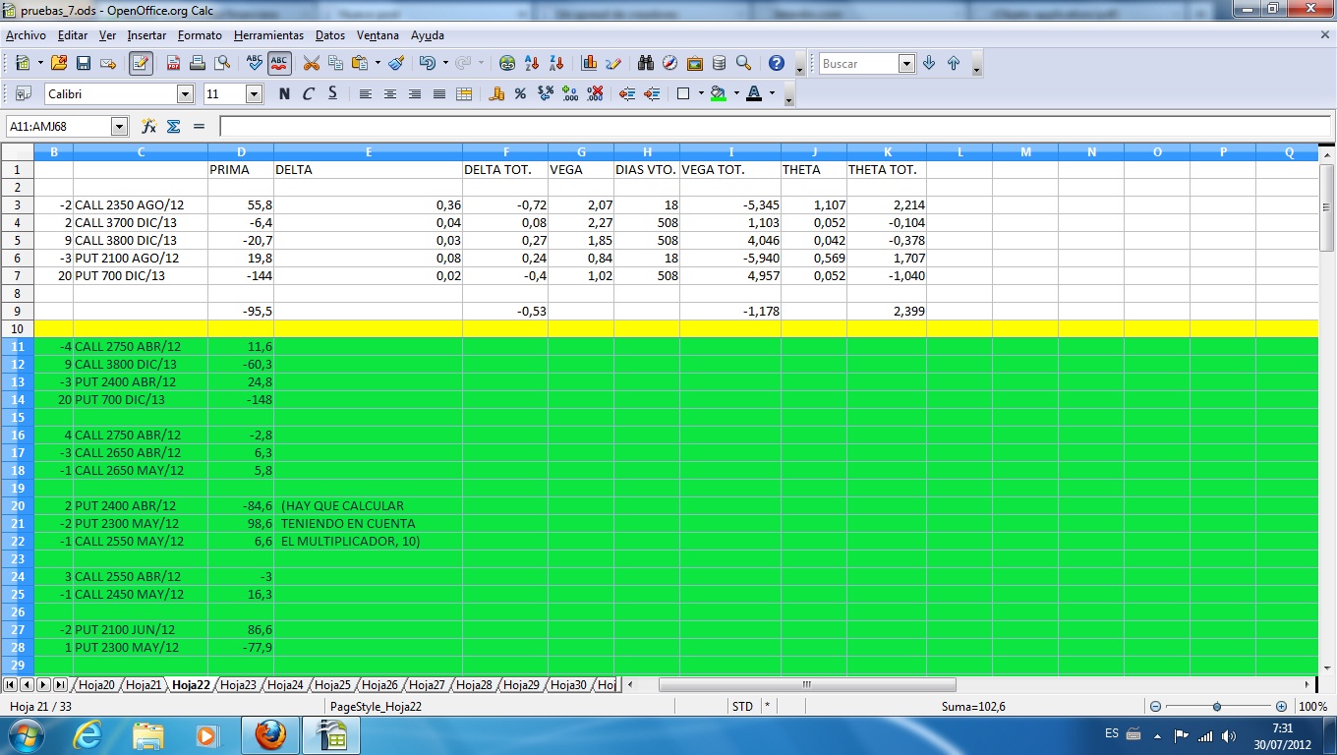Open the Herramientas menu
This screenshot has height=755, width=1337.
click(268, 35)
